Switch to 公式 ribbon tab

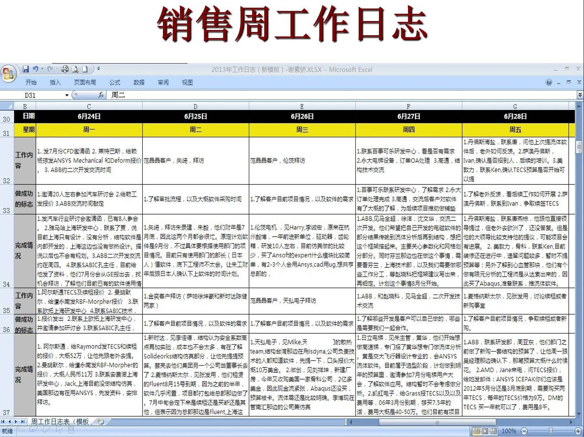(x=115, y=83)
